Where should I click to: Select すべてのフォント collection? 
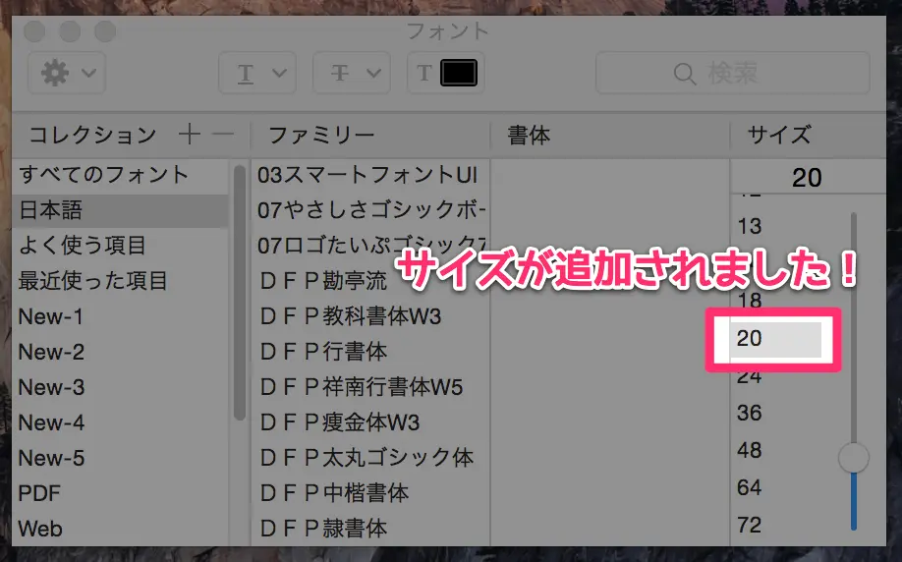coord(103,175)
